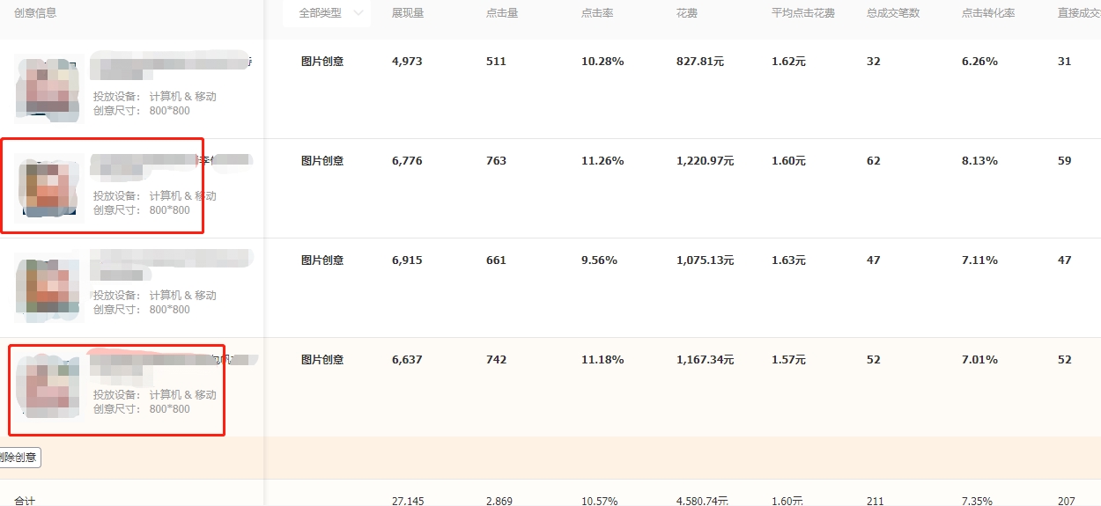
Task: Select the 点击转化率 column header
Action: point(988,13)
